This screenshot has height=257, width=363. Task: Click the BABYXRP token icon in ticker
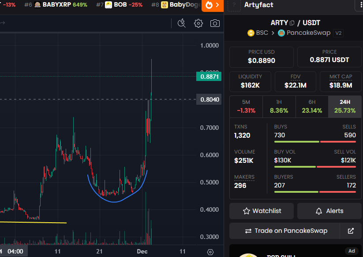tap(37, 4)
